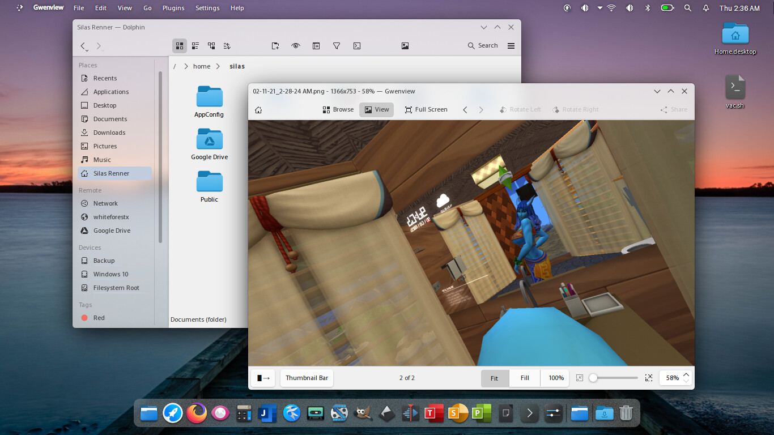Switch Gwenview to Browse mode
The height and width of the screenshot is (435, 774).
338,110
